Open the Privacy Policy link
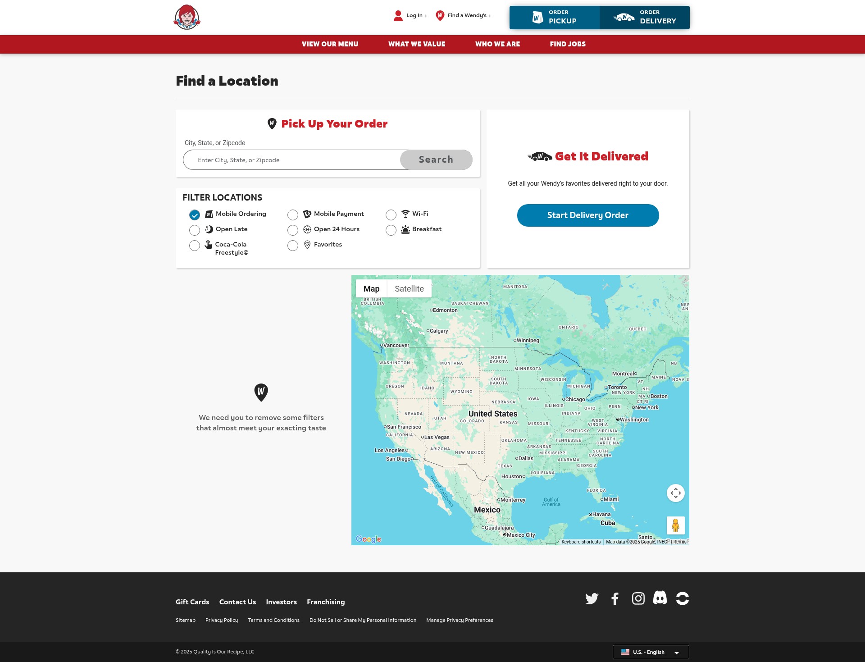865x662 pixels. (222, 621)
